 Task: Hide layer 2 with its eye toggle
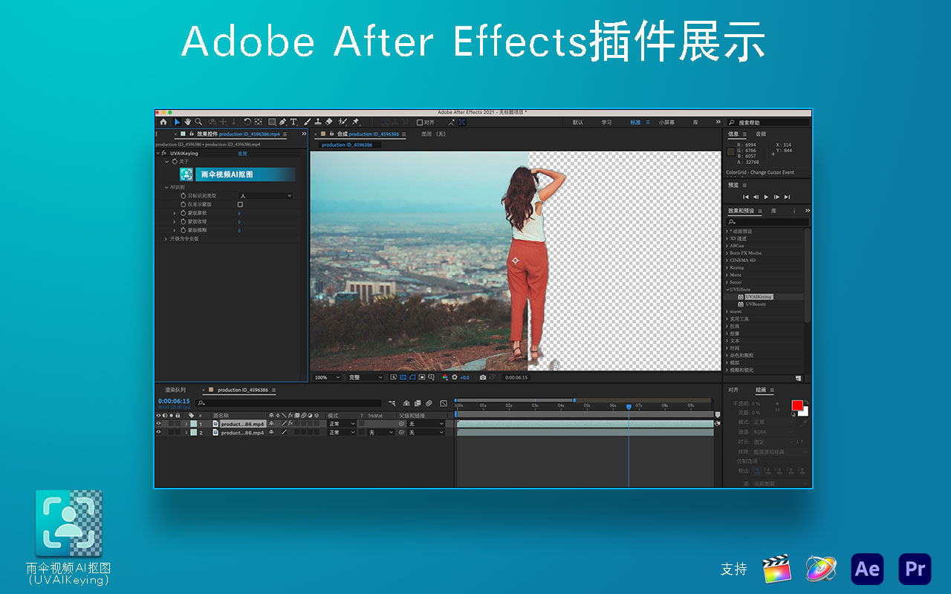[158, 432]
